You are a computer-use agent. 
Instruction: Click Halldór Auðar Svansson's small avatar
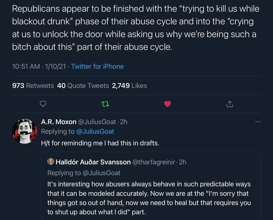51,161
